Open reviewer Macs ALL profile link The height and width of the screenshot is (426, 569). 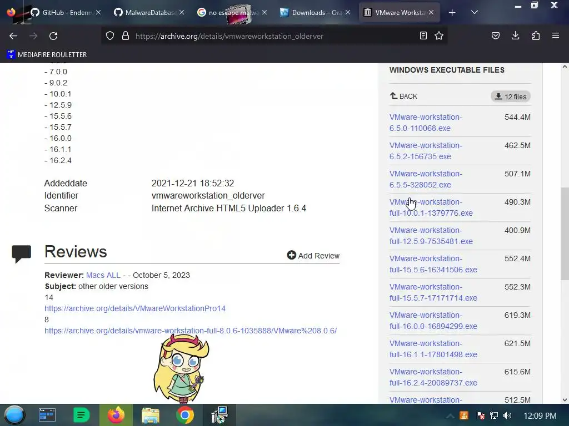(x=103, y=275)
